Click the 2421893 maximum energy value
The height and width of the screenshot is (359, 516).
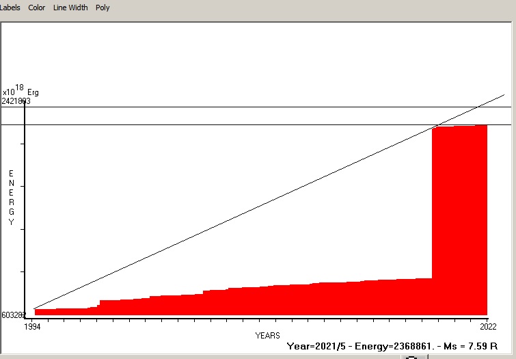(x=16, y=101)
